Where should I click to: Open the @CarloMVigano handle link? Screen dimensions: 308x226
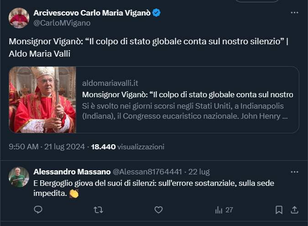coord(62,23)
